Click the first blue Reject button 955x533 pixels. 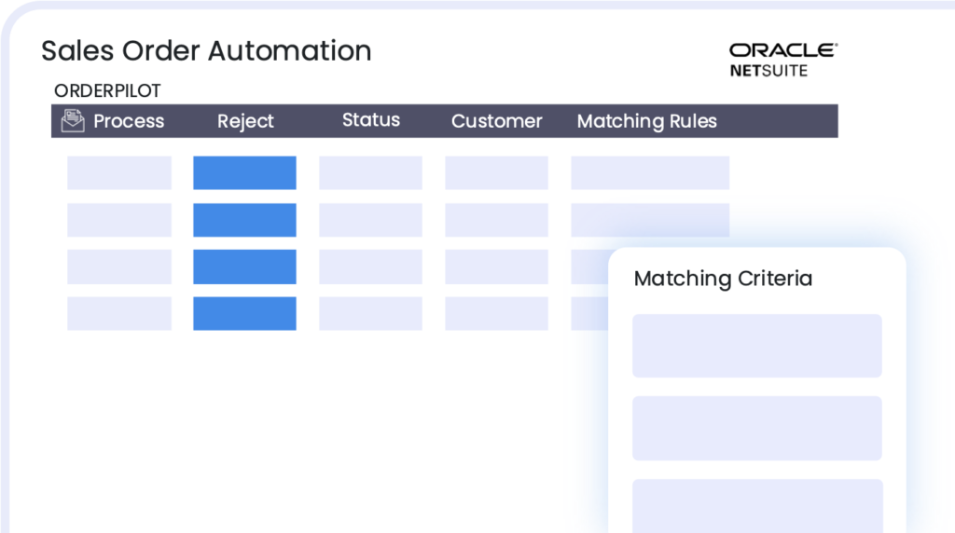click(x=245, y=172)
